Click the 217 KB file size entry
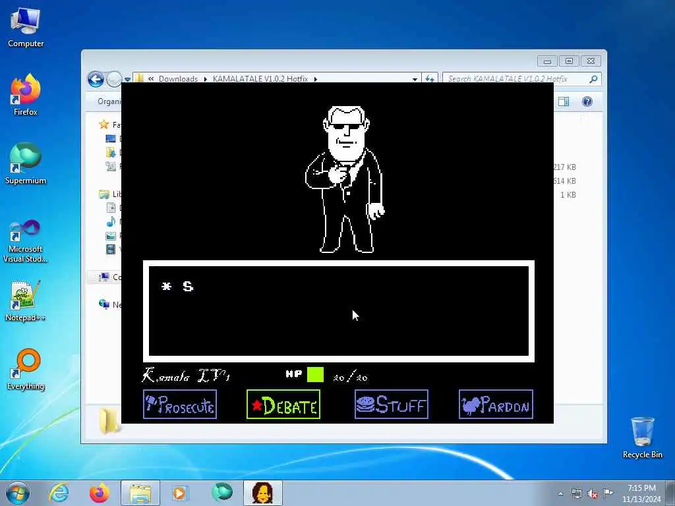 564,167
